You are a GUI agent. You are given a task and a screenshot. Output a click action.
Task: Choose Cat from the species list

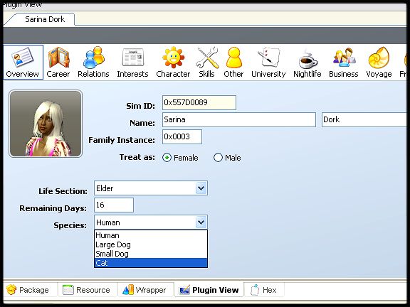[151, 263]
